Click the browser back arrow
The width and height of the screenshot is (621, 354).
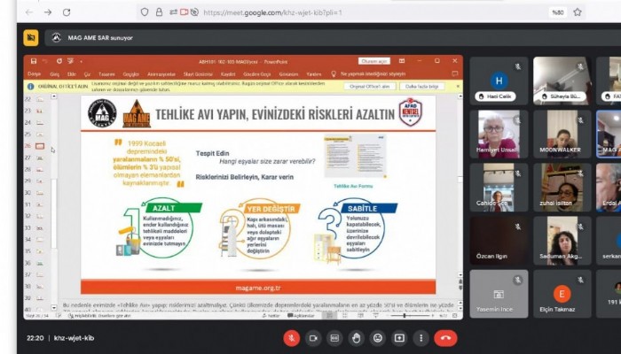point(29,12)
